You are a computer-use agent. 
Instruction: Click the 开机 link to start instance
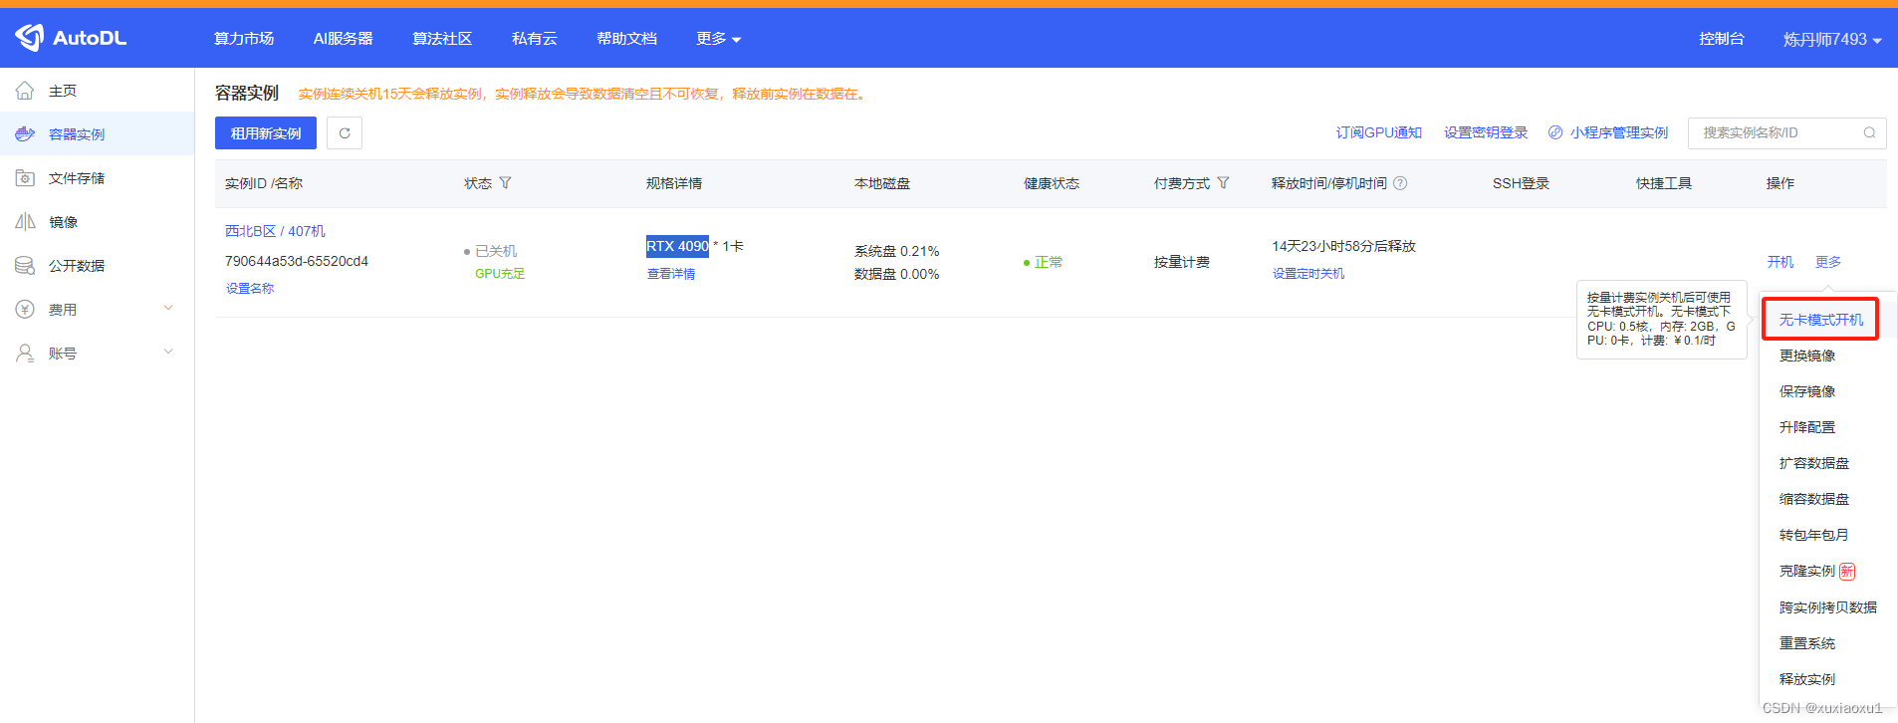pyautogui.click(x=1780, y=262)
